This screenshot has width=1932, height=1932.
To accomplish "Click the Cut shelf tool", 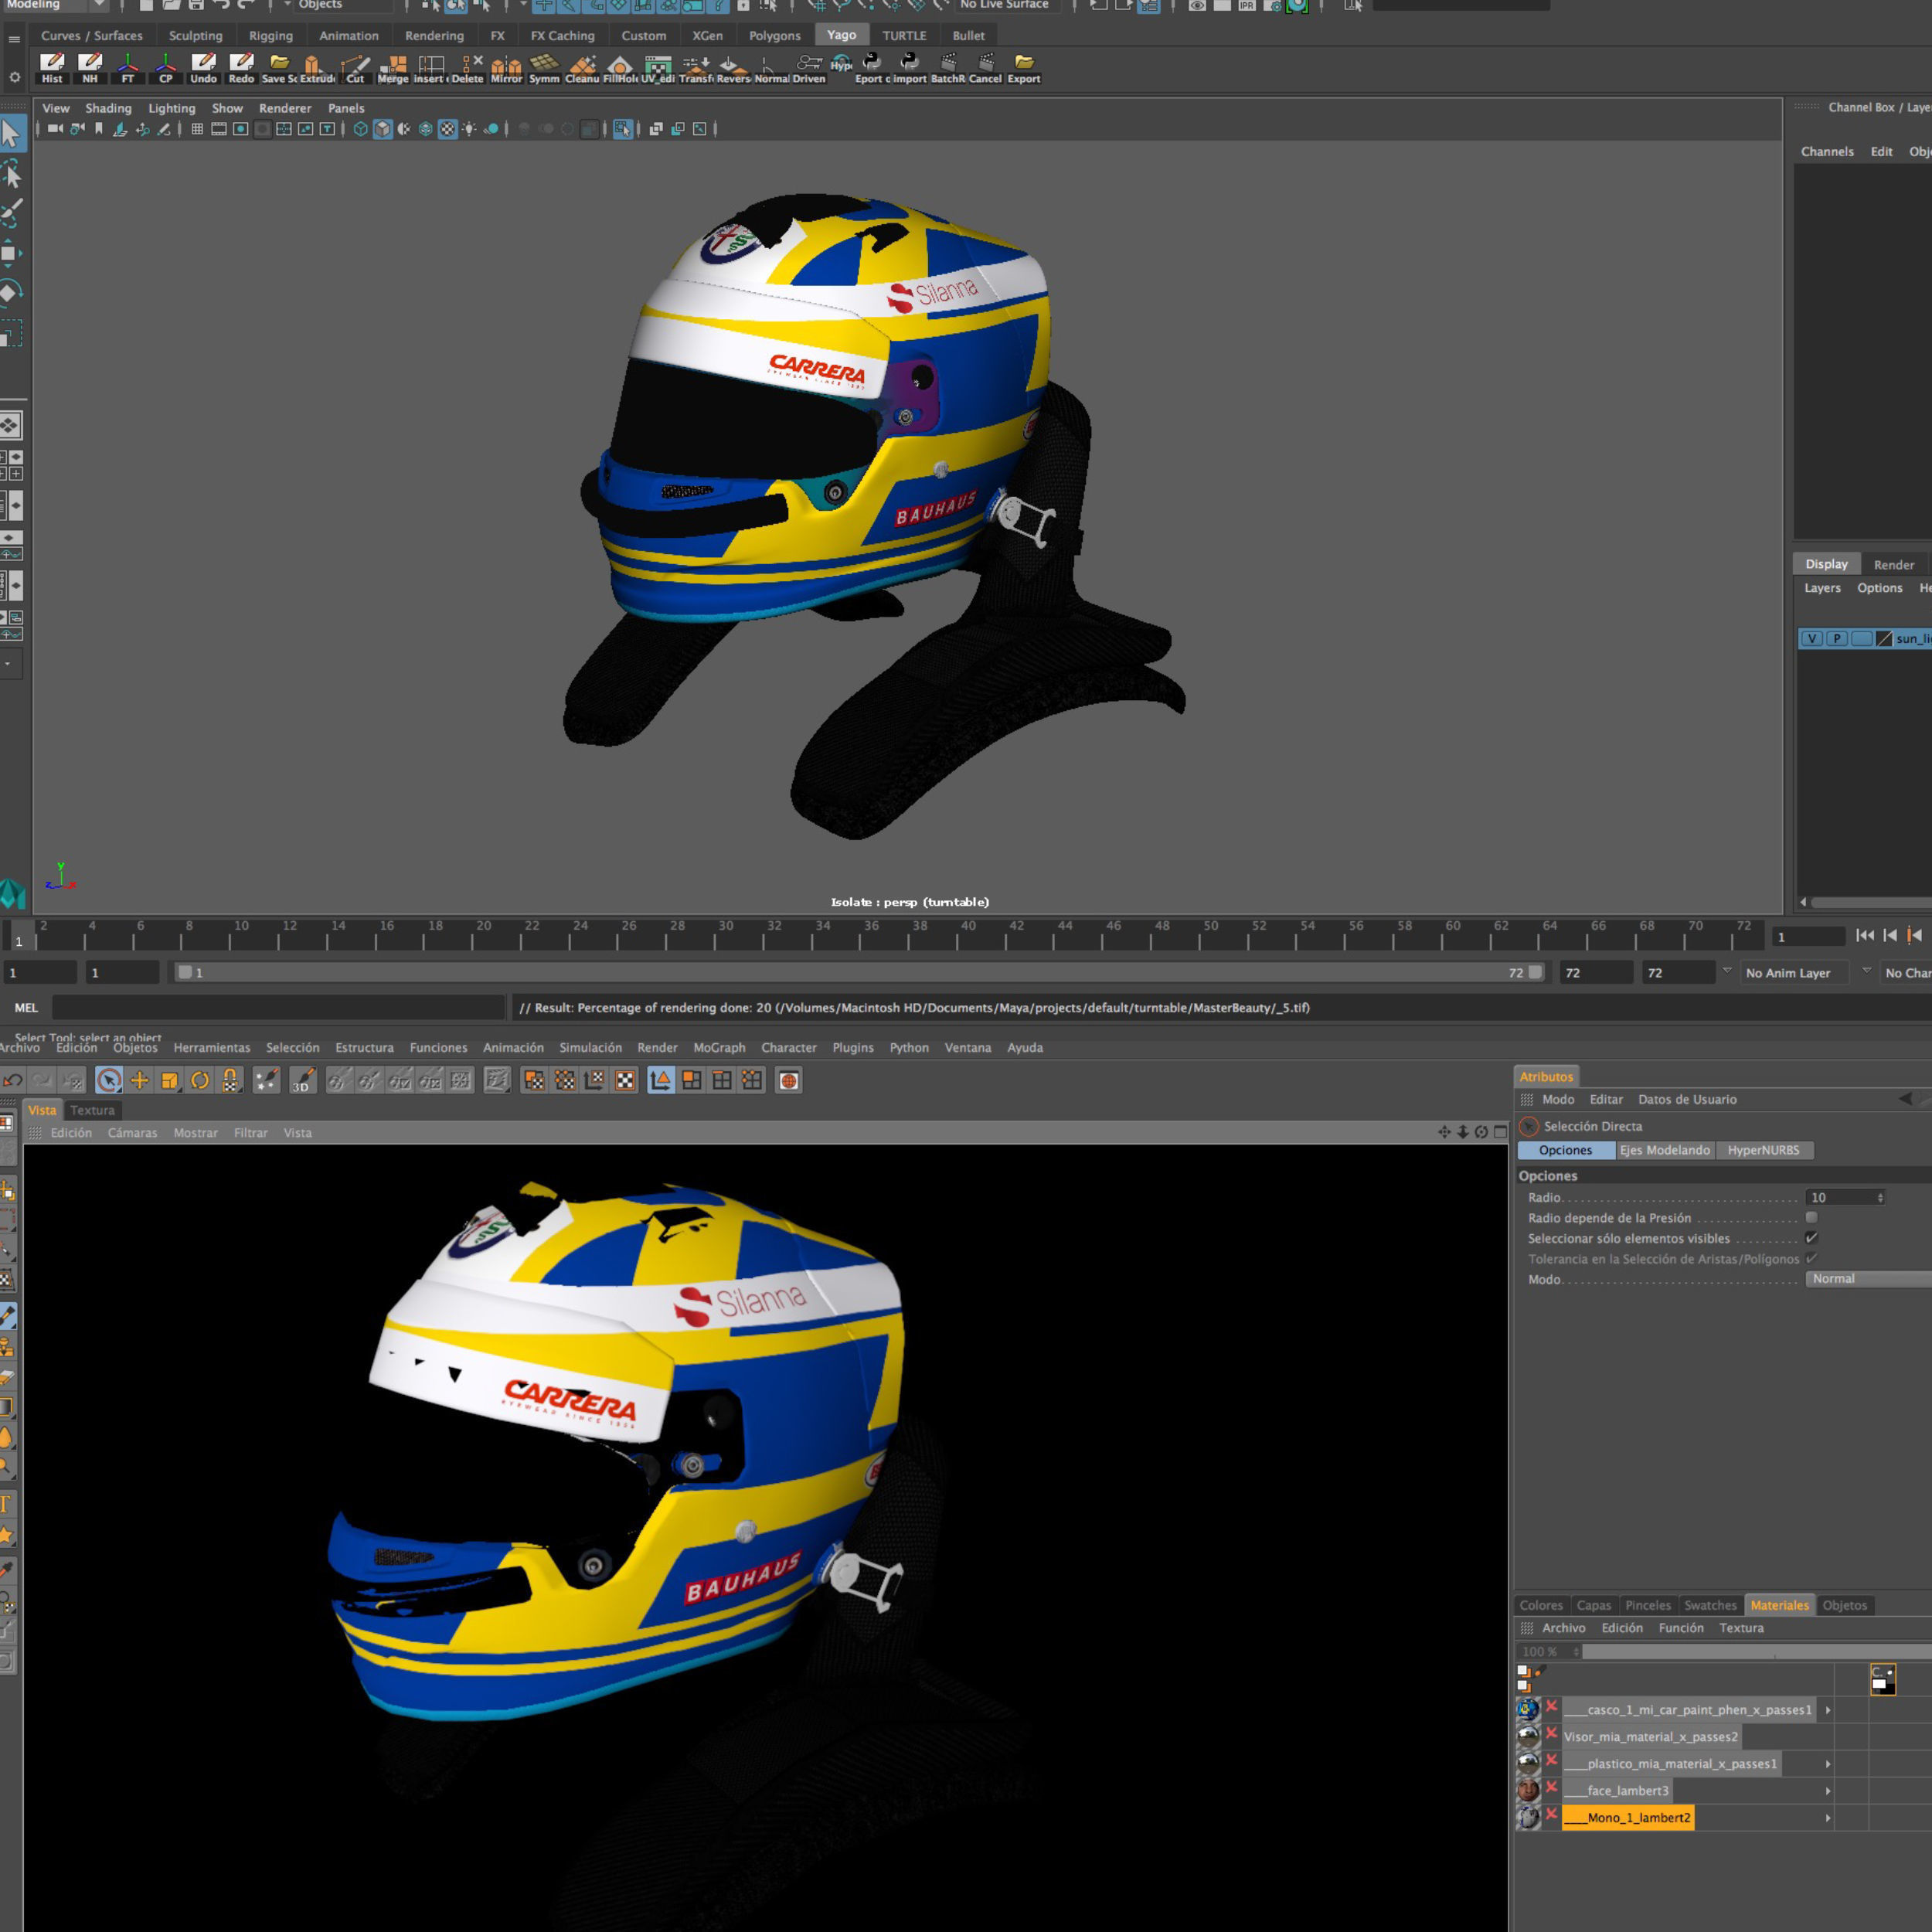I will [x=355, y=69].
